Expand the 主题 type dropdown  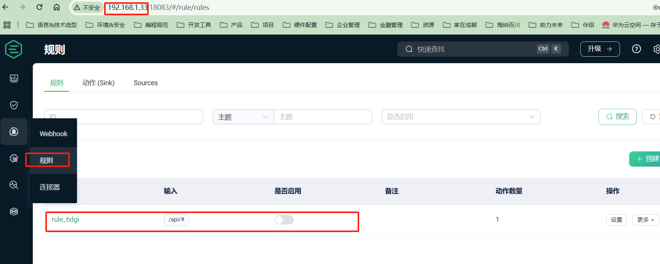click(243, 117)
